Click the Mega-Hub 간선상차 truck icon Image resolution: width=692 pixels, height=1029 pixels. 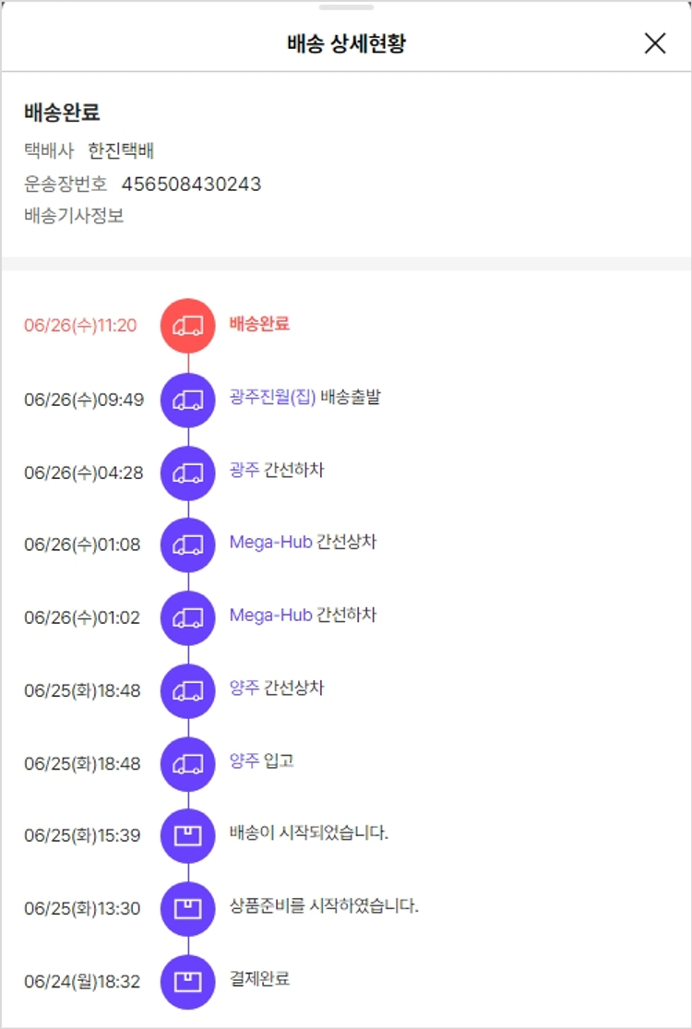pyautogui.click(x=188, y=544)
